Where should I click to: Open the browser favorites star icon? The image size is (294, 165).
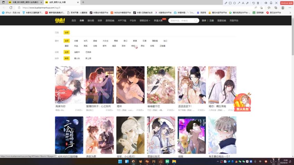click(269, 8)
